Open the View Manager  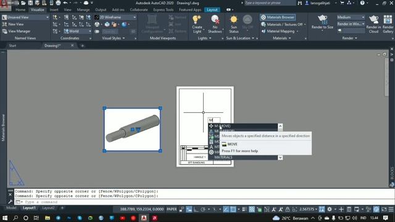click(x=16, y=31)
